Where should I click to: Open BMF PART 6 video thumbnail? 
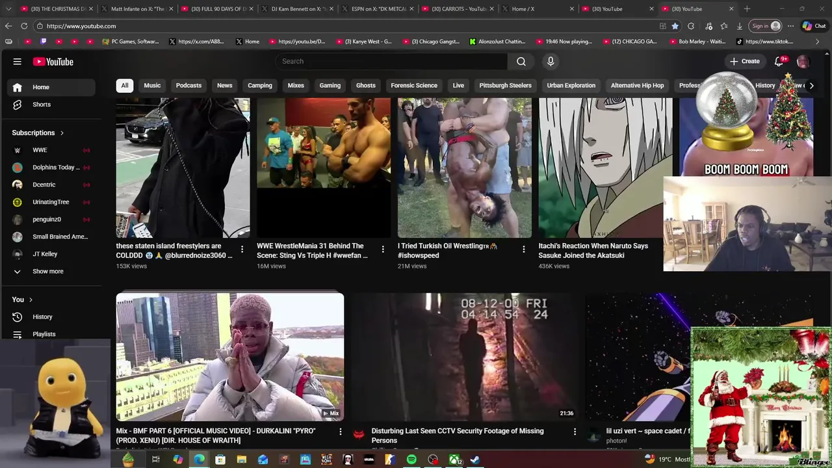[x=230, y=357]
